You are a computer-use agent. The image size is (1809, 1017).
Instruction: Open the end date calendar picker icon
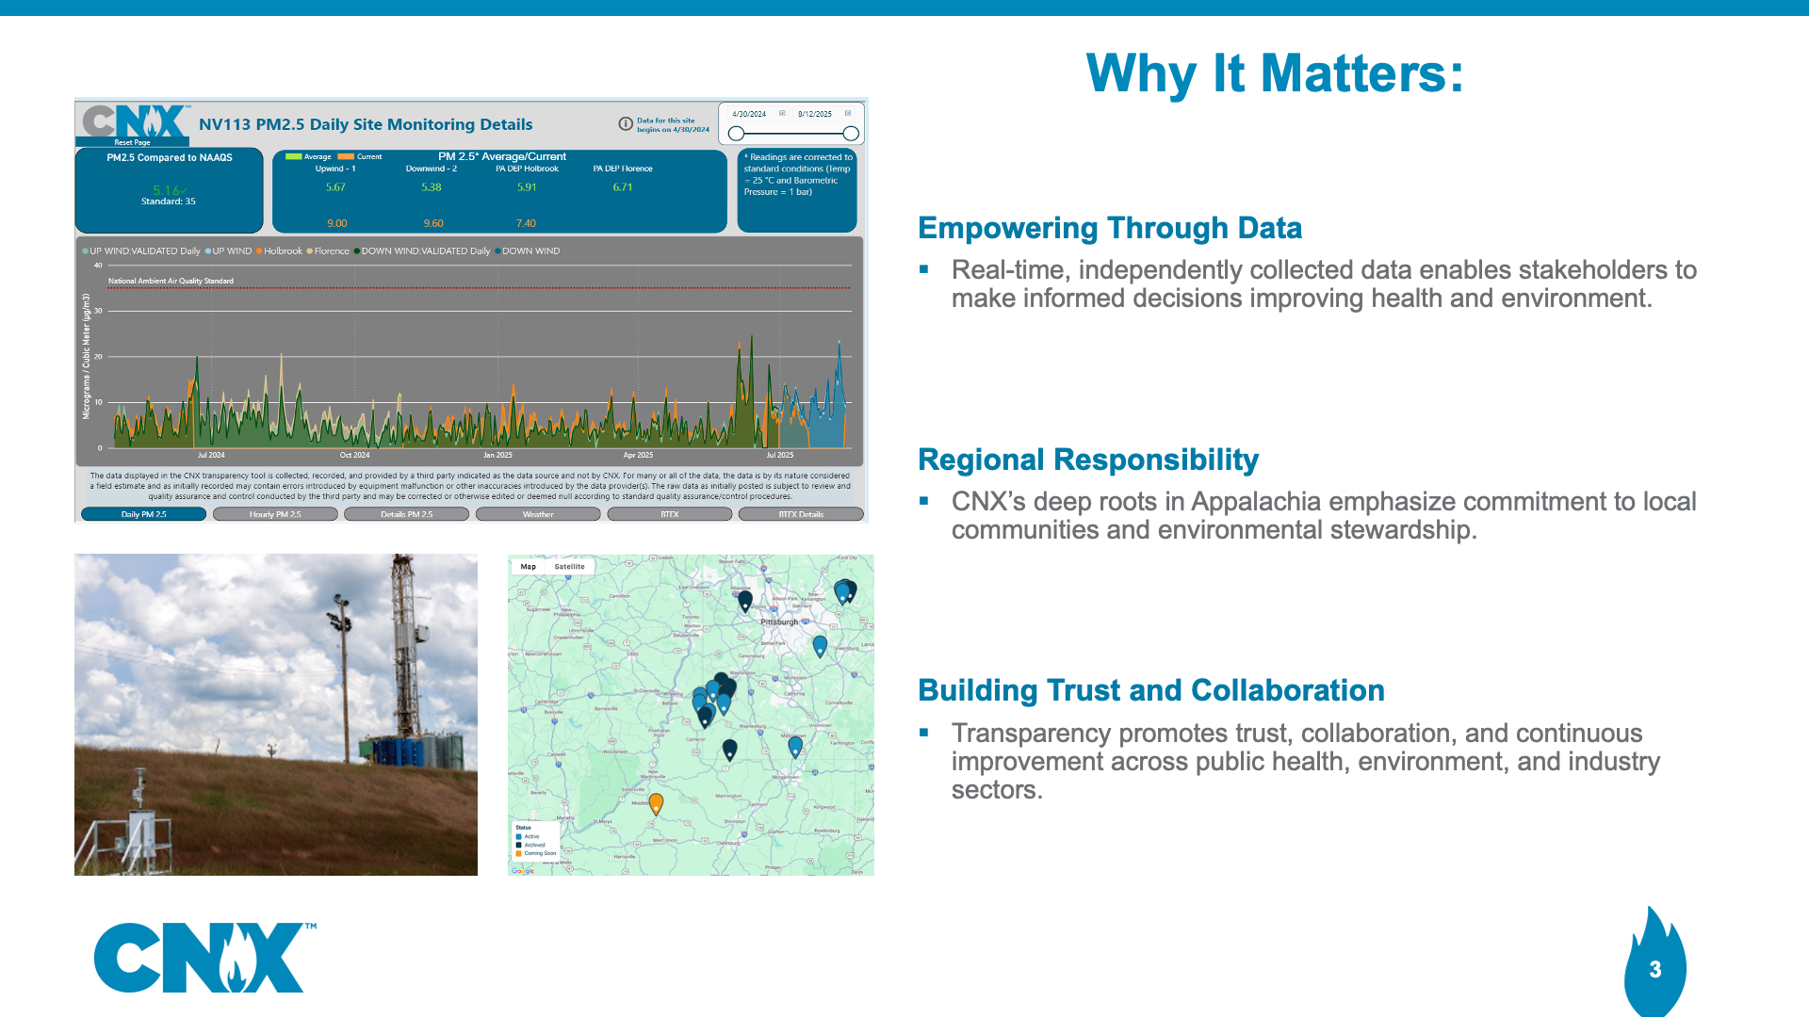pos(848,114)
